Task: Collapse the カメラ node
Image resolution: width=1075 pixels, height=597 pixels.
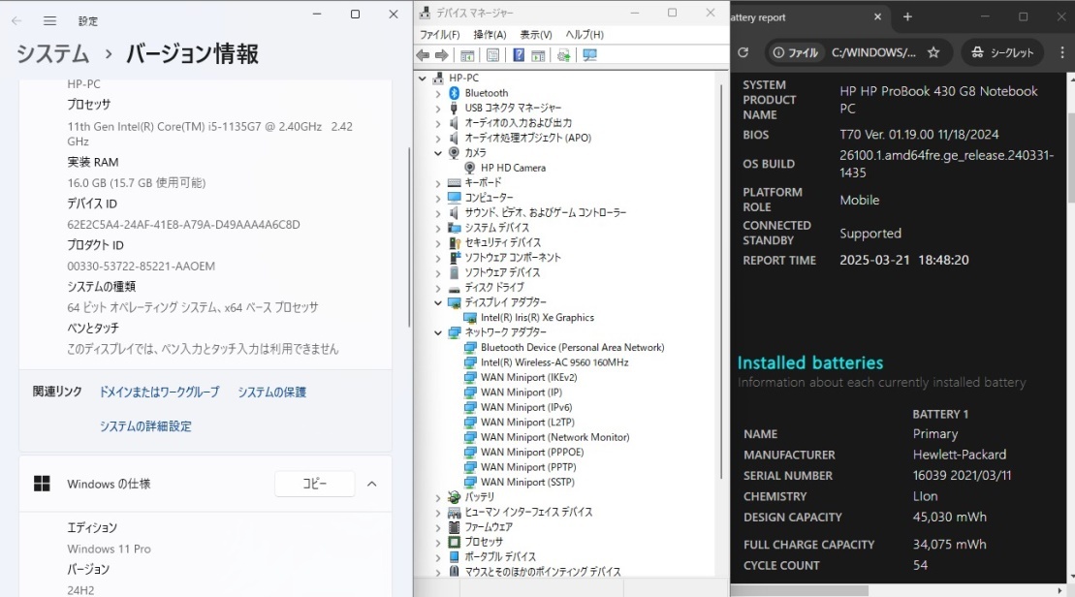Action: pos(438,153)
